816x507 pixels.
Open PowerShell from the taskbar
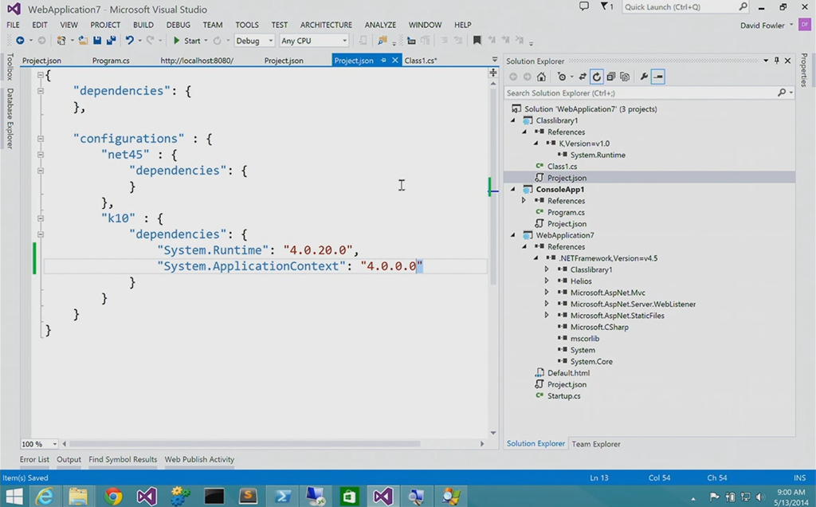click(283, 496)
